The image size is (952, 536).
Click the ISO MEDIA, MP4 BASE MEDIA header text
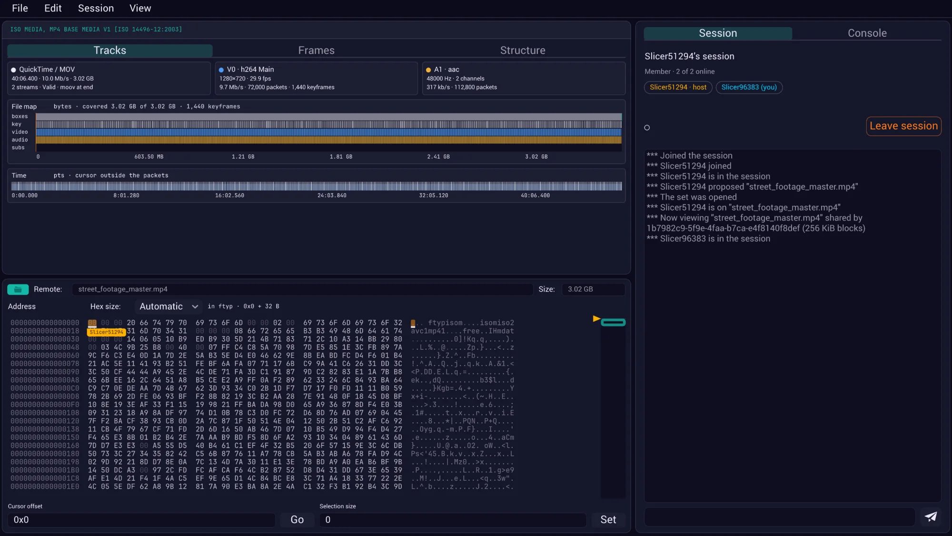pyautogui.click(x=96, y=30)
